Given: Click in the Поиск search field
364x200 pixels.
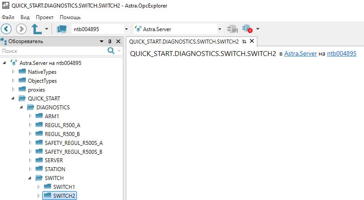Looking at the screenshot, I should pos(52,51).
